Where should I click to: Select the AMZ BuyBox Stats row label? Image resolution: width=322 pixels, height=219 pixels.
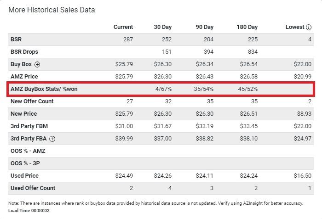pos(44,89)
